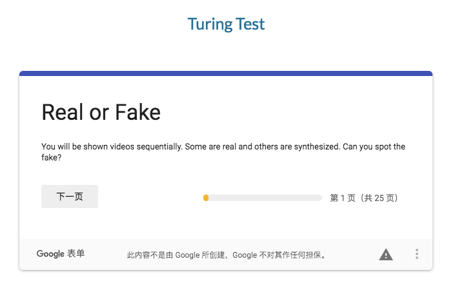Click the disclaimer text Google 不对其作任何担保
Screen dimensions: 457x288
point(279,255)
